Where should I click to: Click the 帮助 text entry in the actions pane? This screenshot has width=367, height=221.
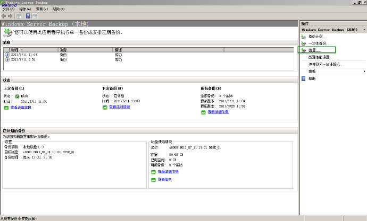(x=312, y=78)
